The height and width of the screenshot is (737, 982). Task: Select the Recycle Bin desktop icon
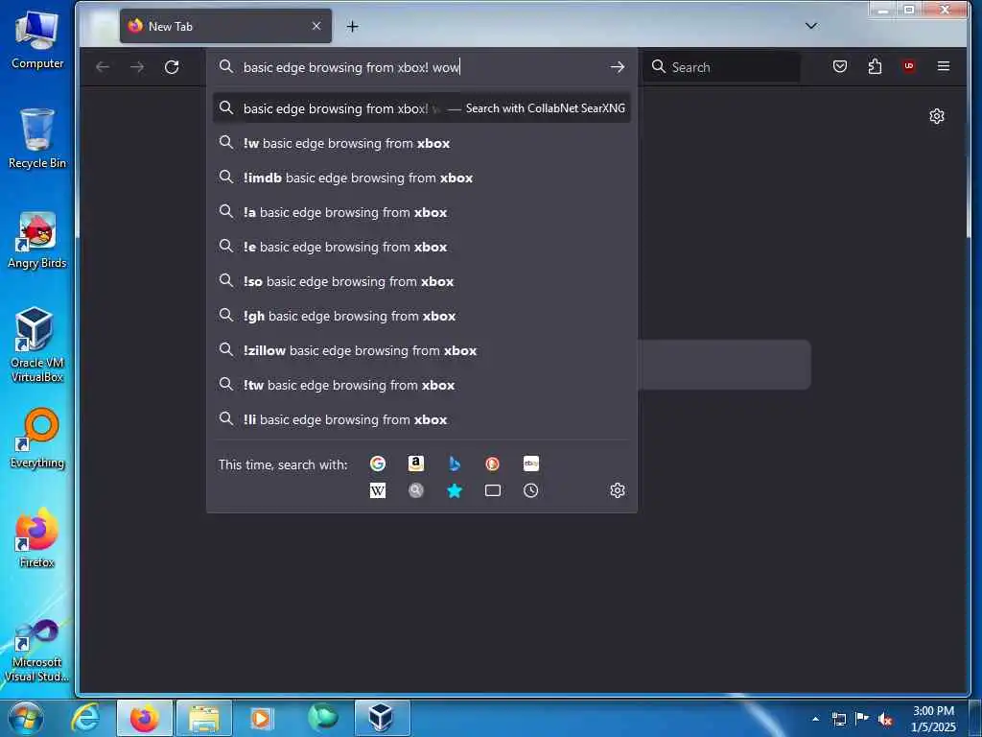click(x=37, y=138)
